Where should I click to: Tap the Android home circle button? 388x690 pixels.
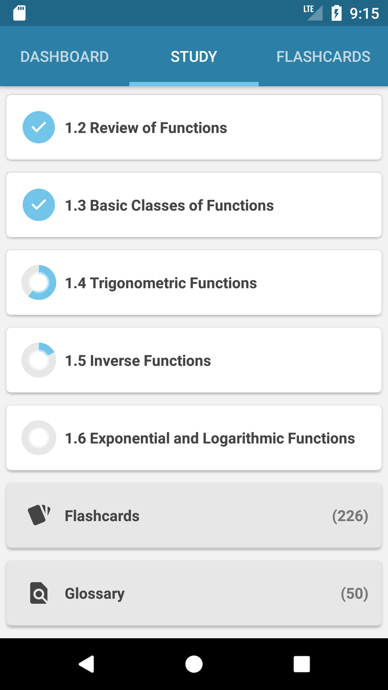[194, 664]
